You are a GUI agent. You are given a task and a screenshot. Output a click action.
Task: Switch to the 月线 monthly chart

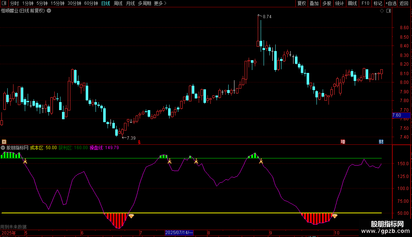coord(130,3)
